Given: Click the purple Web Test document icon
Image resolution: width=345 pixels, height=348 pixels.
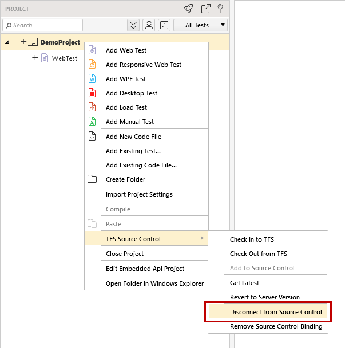Looking at the screenshot, I should (92, 50).
